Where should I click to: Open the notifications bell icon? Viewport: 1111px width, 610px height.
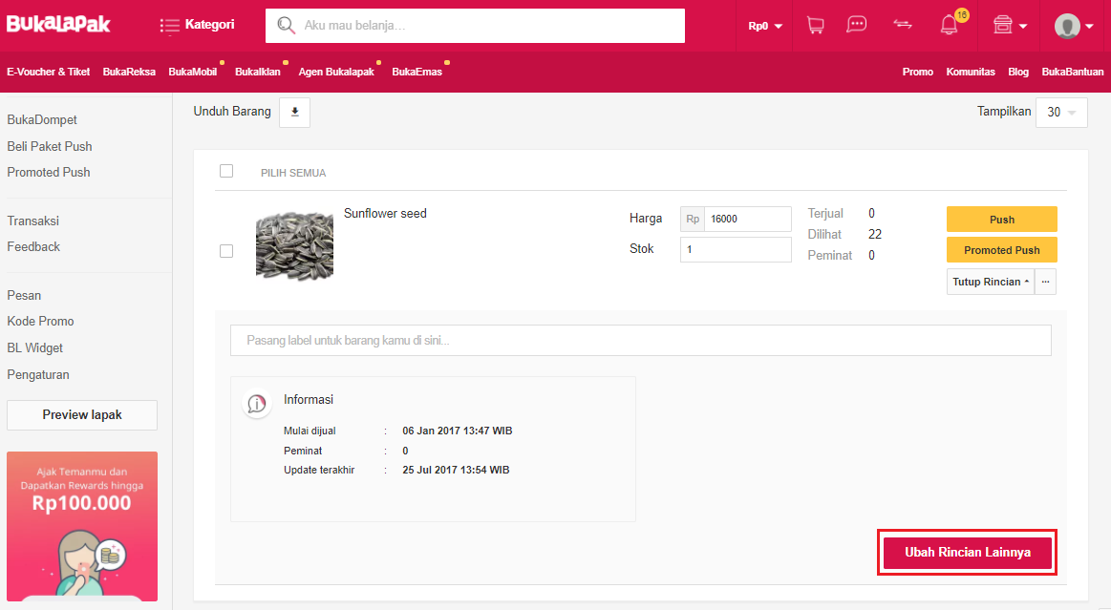(949, 26)
